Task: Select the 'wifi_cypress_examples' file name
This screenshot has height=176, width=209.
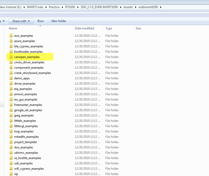Action: (x=29, y=169)
